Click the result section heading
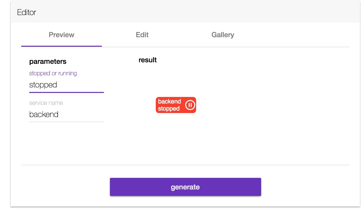Viewport: 363px width, 209px height. 147,60
